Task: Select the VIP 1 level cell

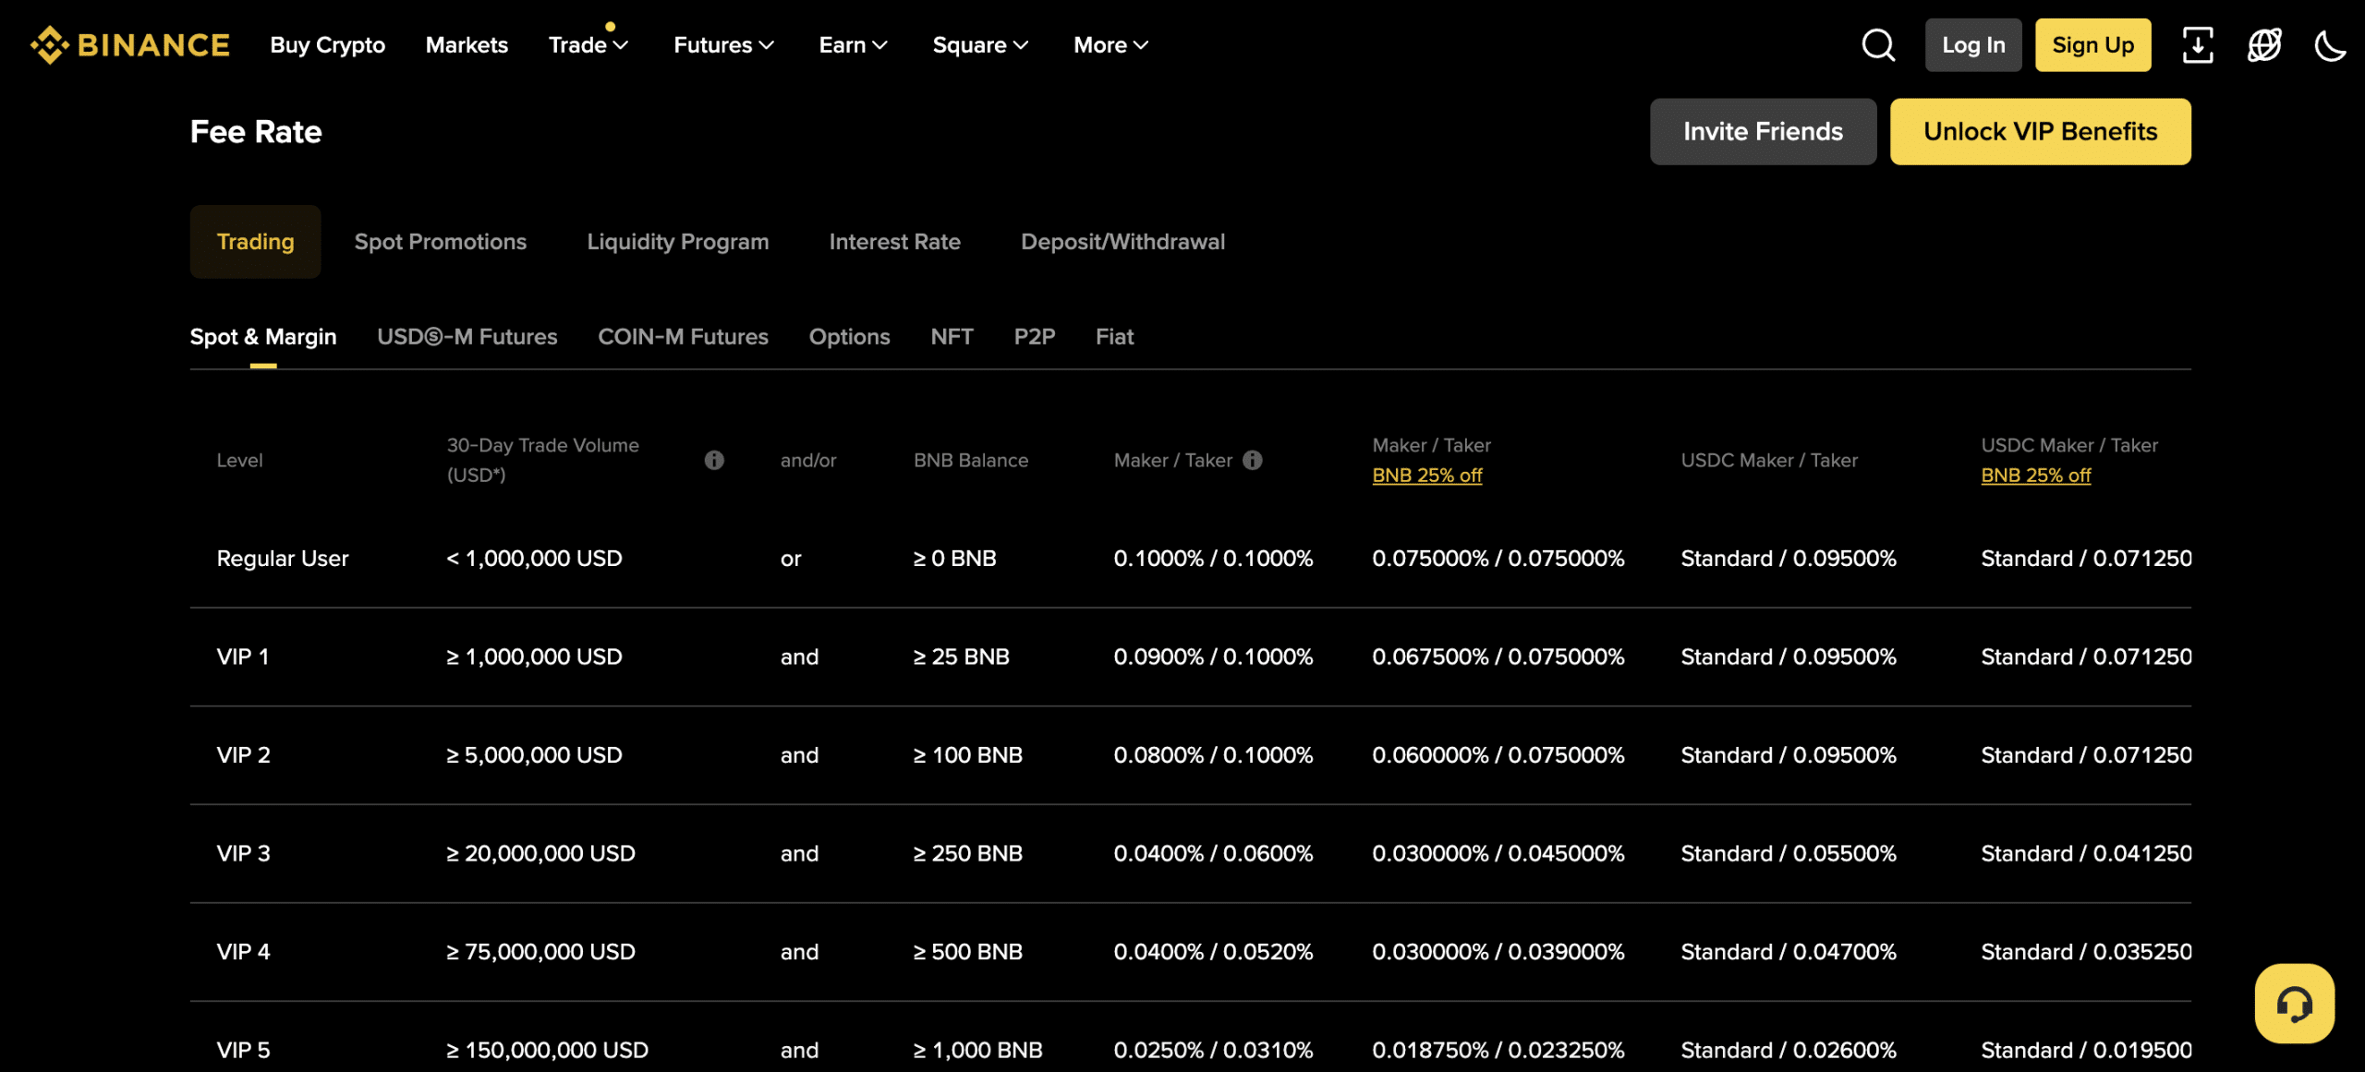Action: pyautogui.click(x=242, y=656)
